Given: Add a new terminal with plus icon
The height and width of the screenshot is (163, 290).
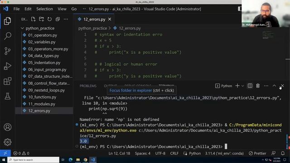Looking at the screenshot, I should pos(237,86).
